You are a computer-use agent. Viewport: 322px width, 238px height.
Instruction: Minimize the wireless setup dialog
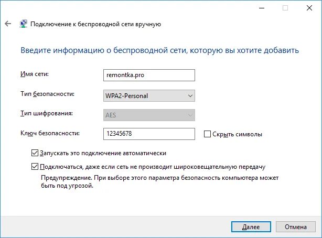tap(262, 8)
